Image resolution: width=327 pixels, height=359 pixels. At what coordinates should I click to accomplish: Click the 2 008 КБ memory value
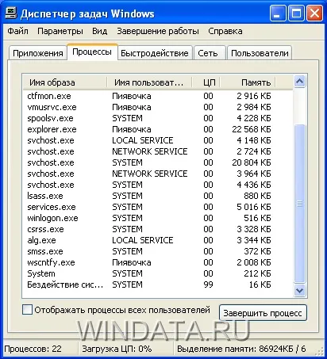pos(254,262)
